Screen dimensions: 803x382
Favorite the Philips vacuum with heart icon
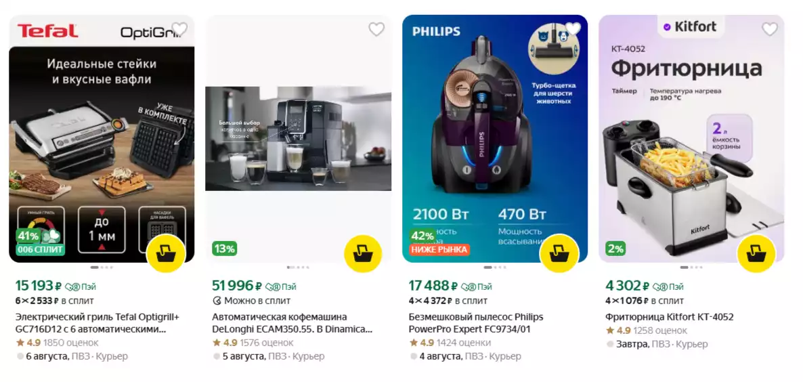573,29
